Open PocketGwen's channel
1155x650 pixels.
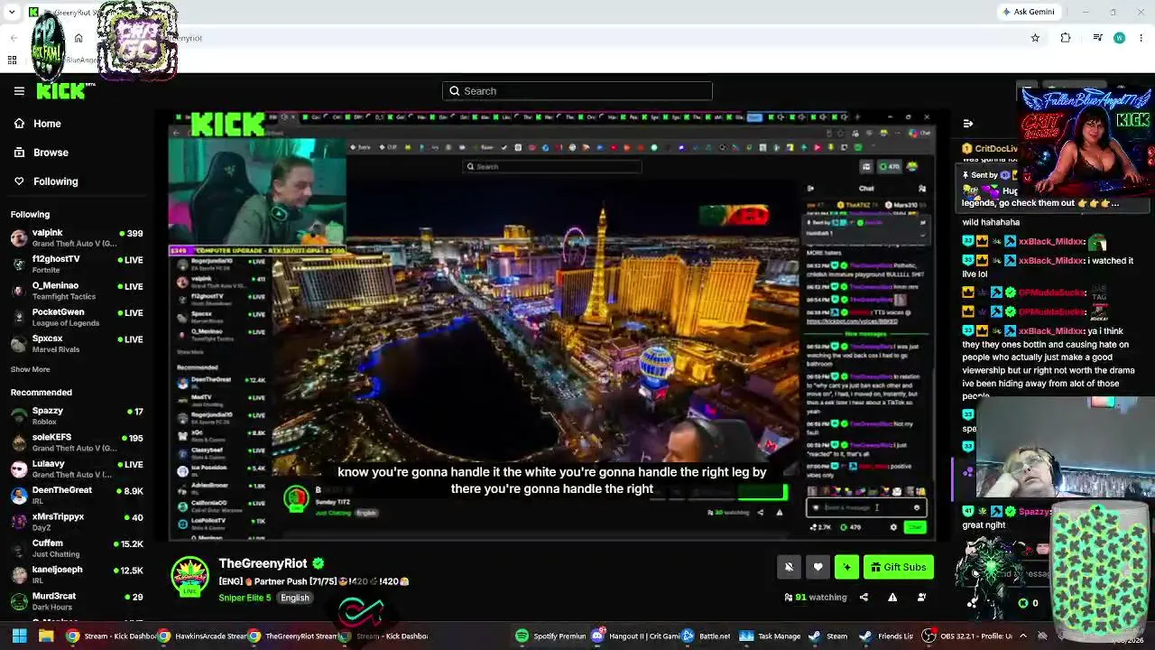(x=77, y=317)
